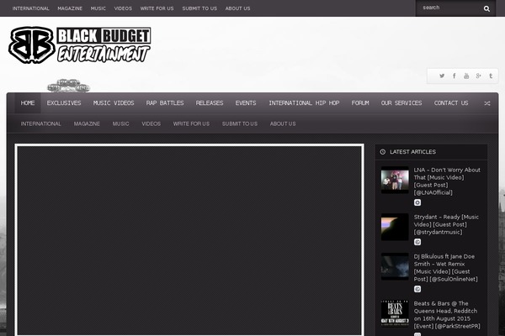Open the Forum menu item
The width and height of the screenshot is (505, 336).
360,102
